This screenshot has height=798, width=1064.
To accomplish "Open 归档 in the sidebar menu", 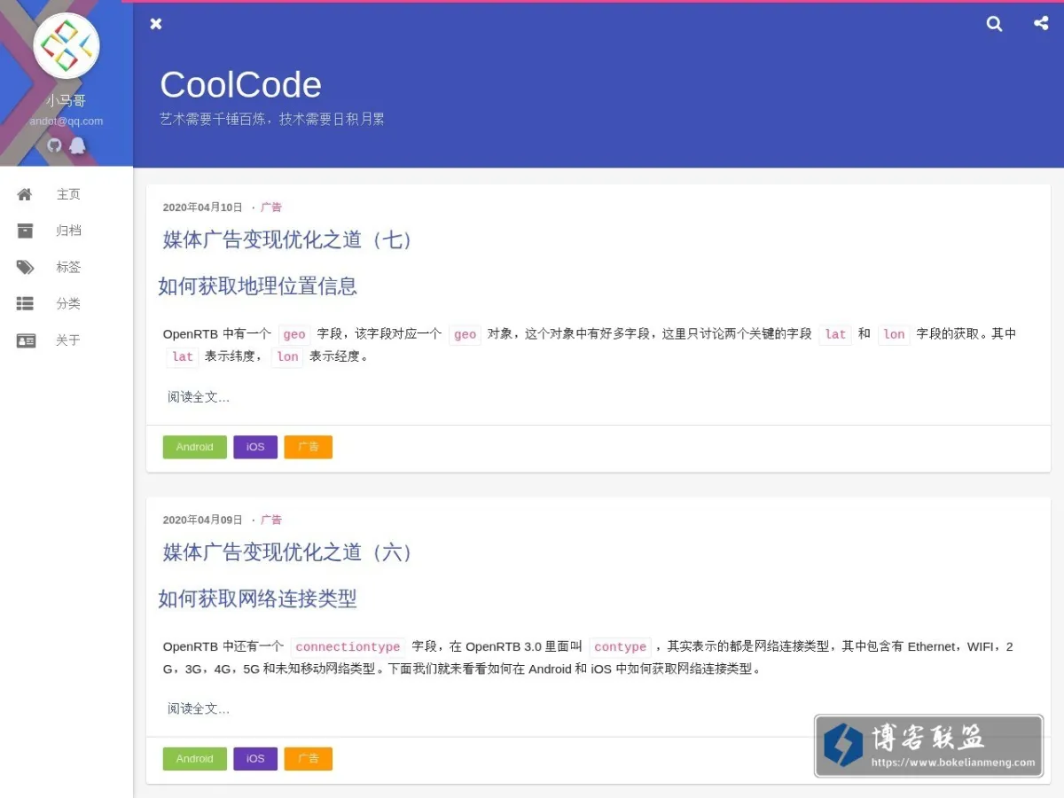I will (x=66, y=231).
